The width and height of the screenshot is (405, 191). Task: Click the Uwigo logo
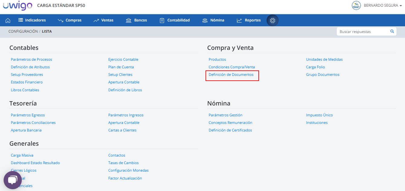[17, 5]
